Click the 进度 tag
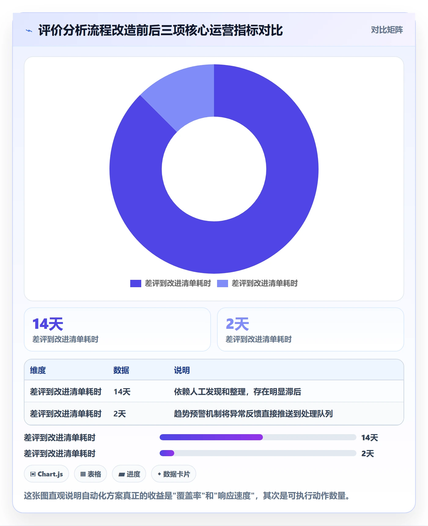 (x=129, y=474)
